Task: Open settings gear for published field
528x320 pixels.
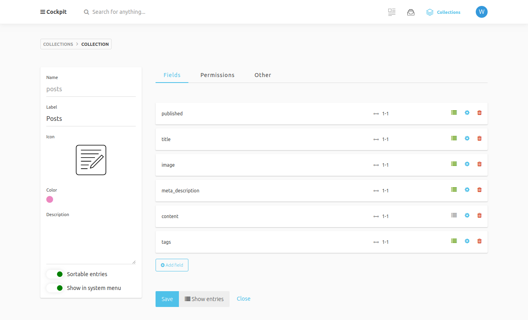Action: click(467, 113)
